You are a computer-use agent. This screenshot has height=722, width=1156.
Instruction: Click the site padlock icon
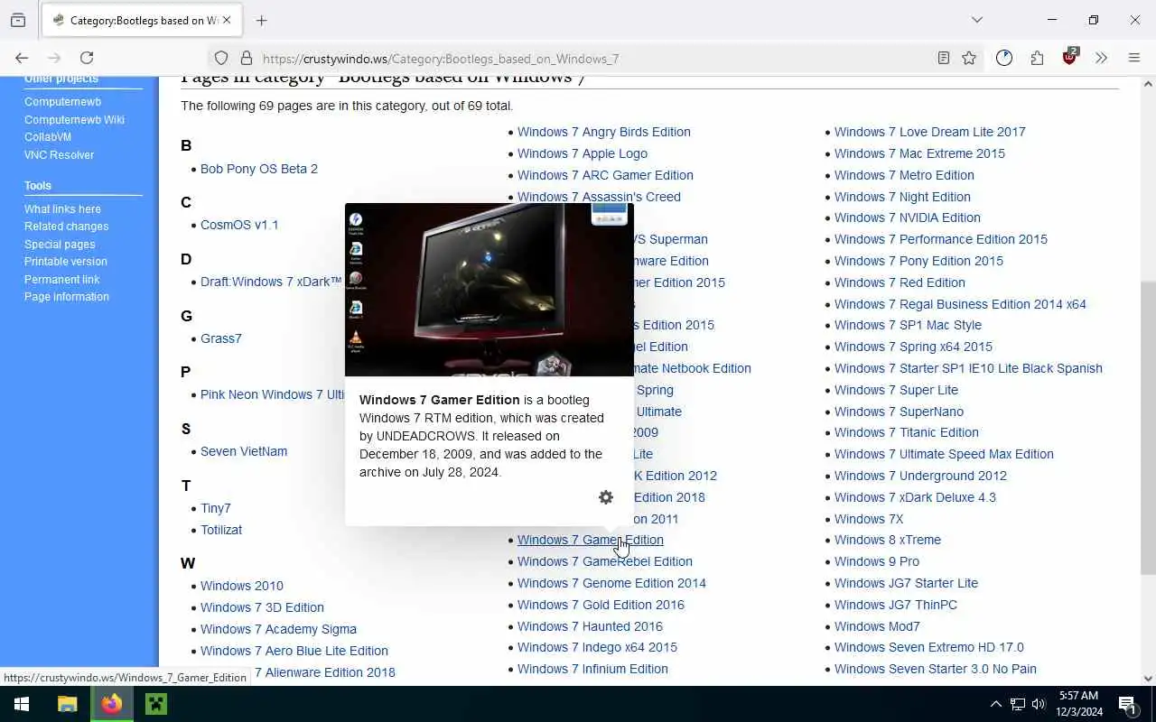tap(246, 58)
